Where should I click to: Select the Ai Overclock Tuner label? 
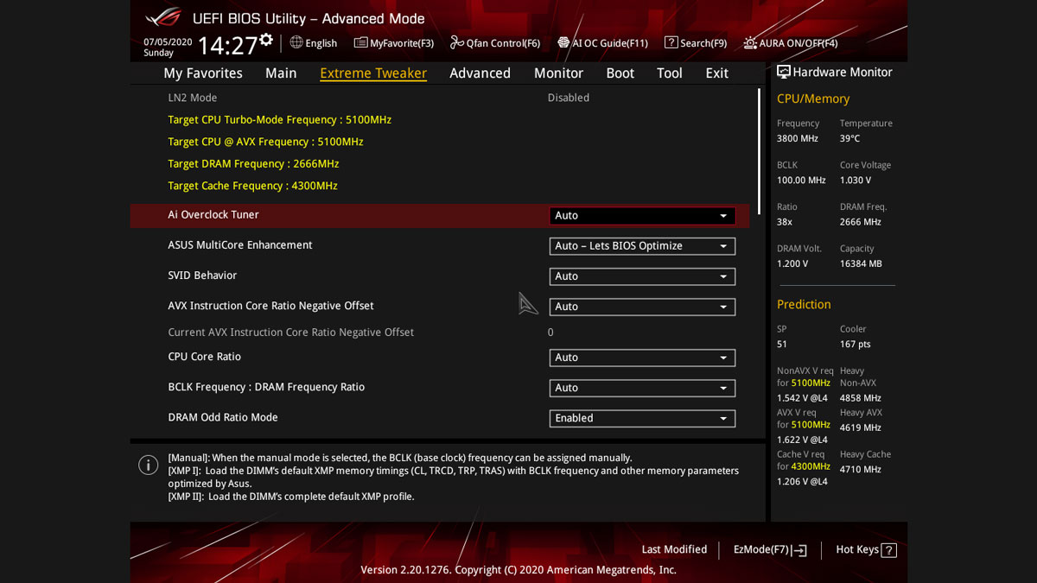213,215
